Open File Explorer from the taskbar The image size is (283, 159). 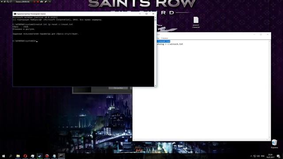(x=18, y=156)
